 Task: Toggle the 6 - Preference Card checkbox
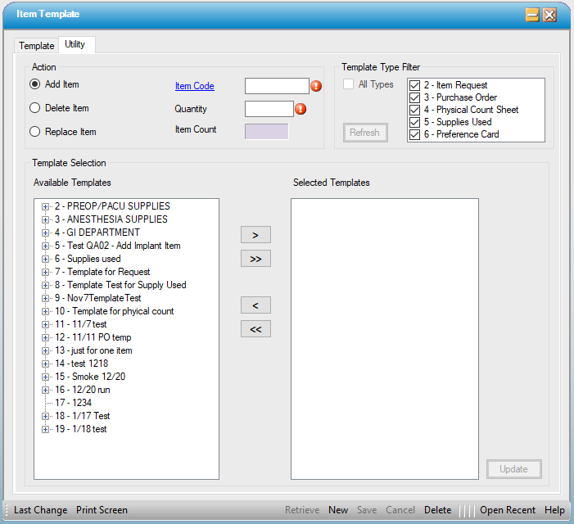(415, 134)
